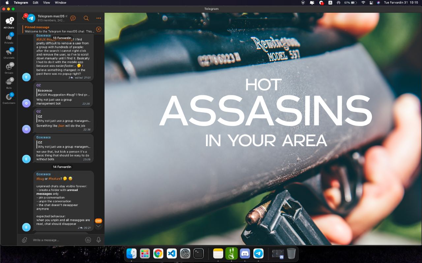Search within the Telegram macOS chat
Viewport: 422px width, 263px height.
86,18
